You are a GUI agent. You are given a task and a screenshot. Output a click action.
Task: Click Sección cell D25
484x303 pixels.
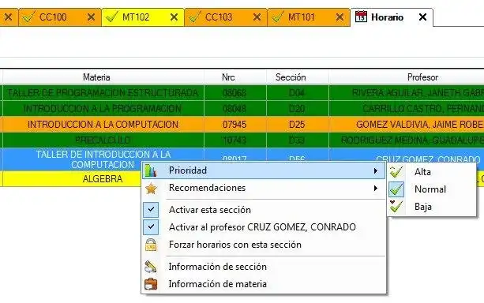pyautogui.click(x=297, y=125)
